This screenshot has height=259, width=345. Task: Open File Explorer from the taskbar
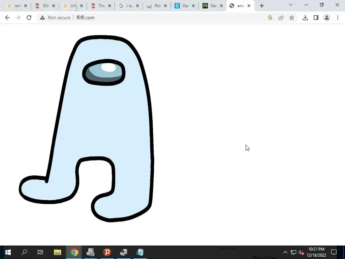tap(57, 252)
